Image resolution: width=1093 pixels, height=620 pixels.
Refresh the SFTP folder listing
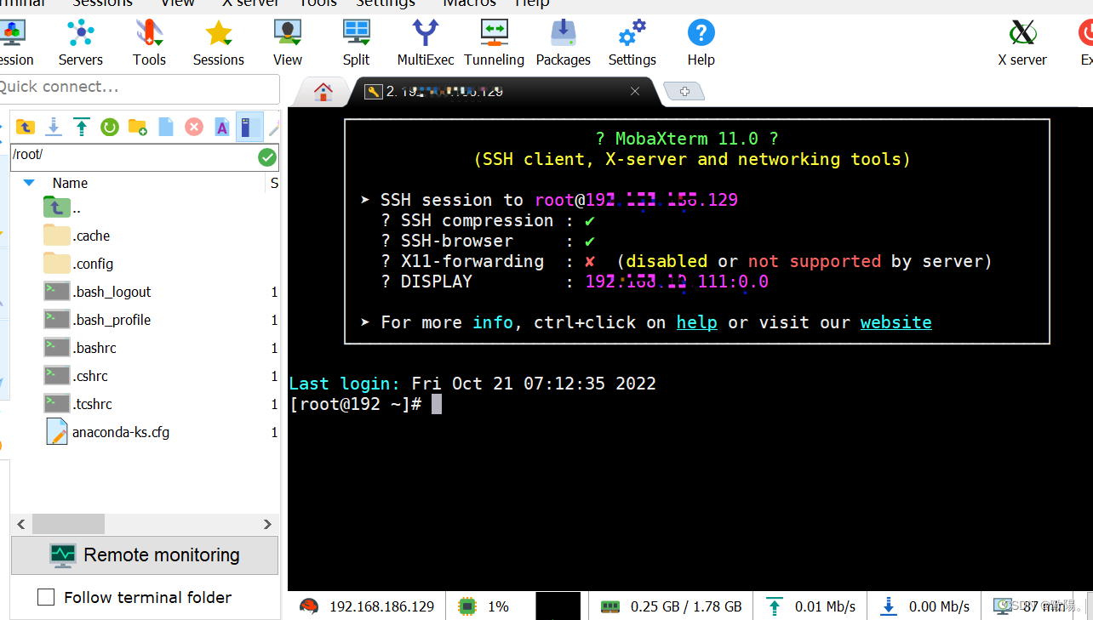(110, 127)
